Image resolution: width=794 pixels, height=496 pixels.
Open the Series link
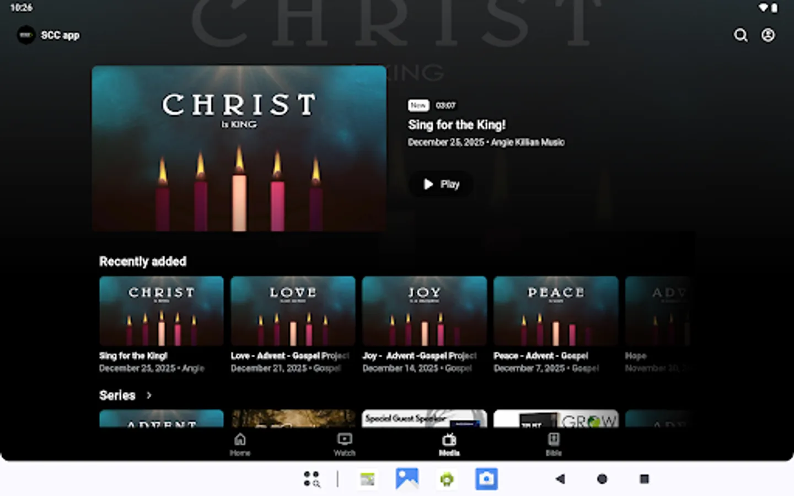click(116, 395)
